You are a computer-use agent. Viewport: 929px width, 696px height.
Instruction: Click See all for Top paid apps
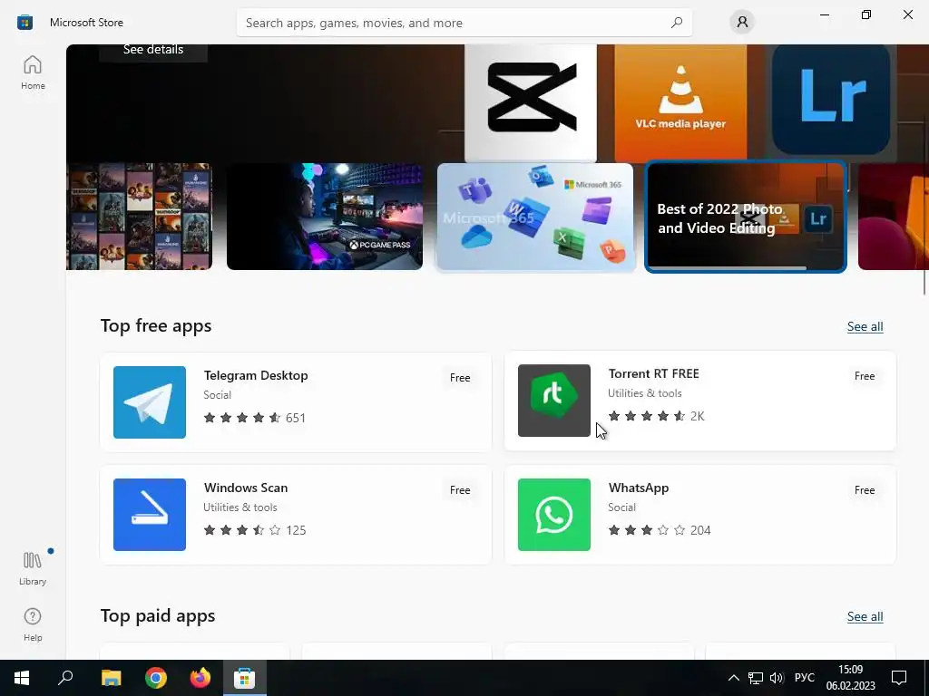(x=865, y=616)
